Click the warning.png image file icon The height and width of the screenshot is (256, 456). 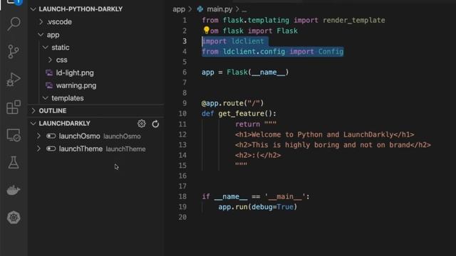(x=49, y=85)
